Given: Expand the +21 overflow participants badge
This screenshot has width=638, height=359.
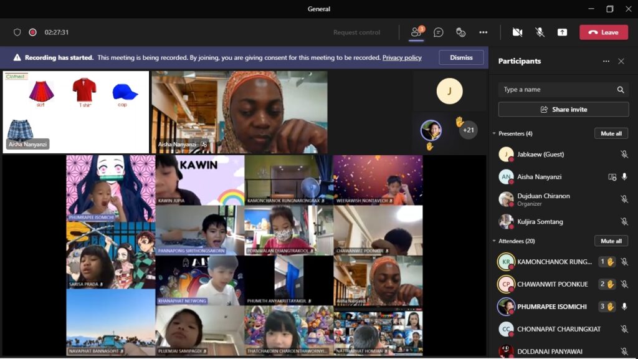Looking at the screenshot, I should pyautogui.click(x=469, y=130).
